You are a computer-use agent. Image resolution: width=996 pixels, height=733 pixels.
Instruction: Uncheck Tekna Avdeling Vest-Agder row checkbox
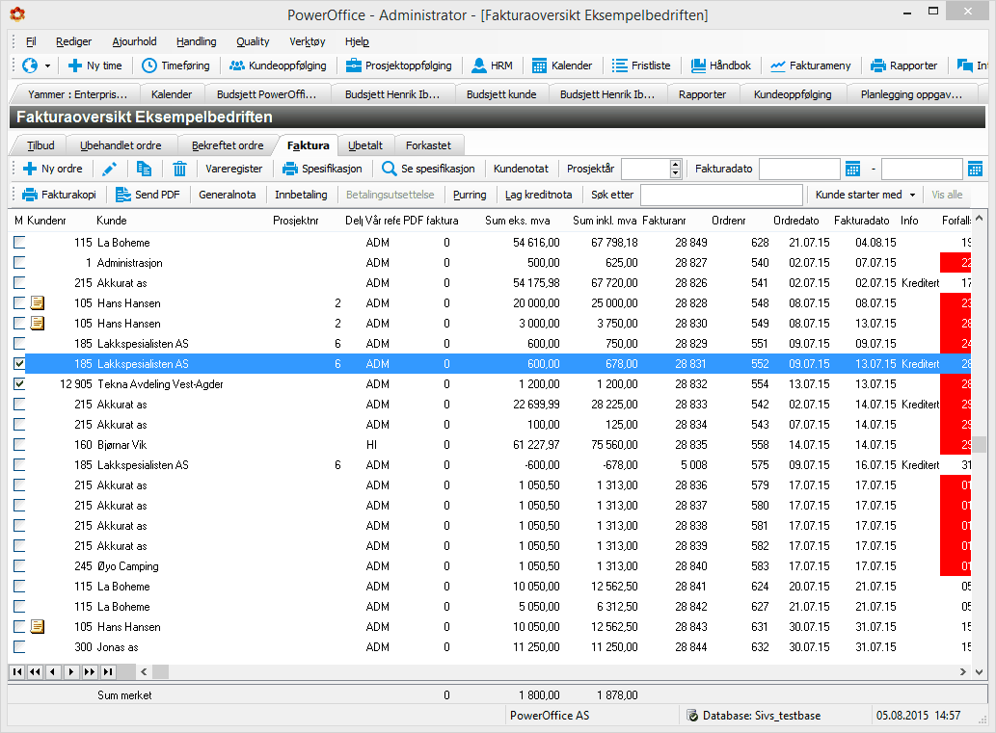pyautogui.click(x=19, y=384)
